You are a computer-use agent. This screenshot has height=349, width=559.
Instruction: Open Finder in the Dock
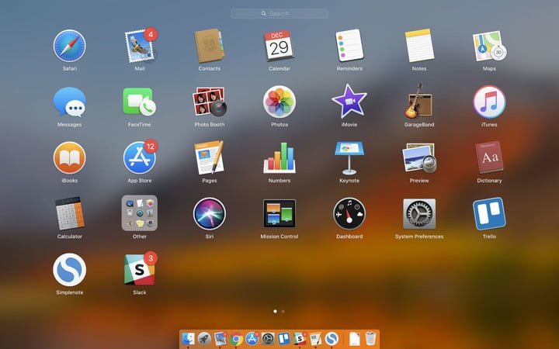pyautogui.click(x=188, y=338)
